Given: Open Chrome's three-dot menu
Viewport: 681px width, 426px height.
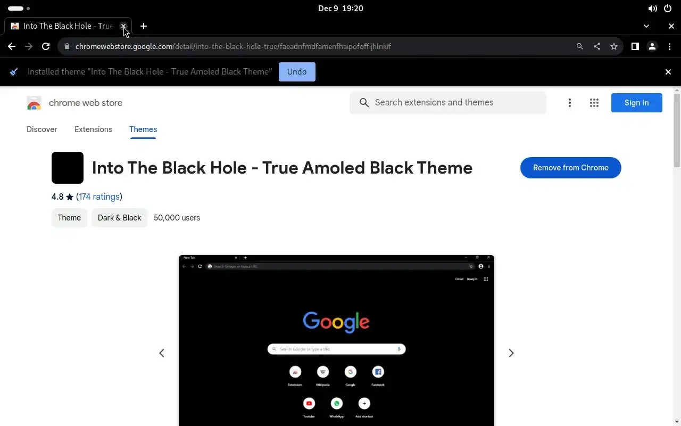Looking at the screenshot, I should pos(669,46).
